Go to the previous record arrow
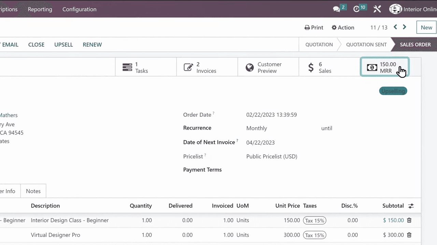 coord(395,27)
